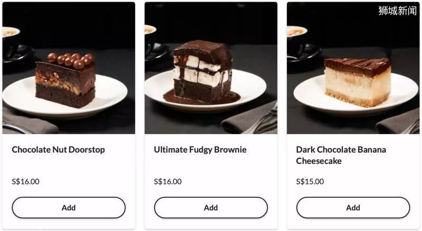
Task: Open the Chocolate Nut Doorstop product photo
Action: pyautogui.click(x=69, y=68)
